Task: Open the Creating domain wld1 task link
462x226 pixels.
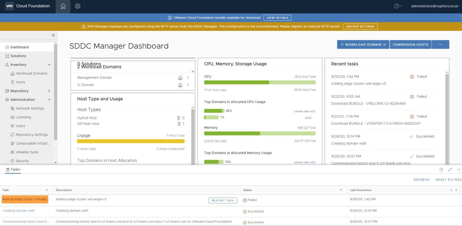Action: click(x=19, y=211)
